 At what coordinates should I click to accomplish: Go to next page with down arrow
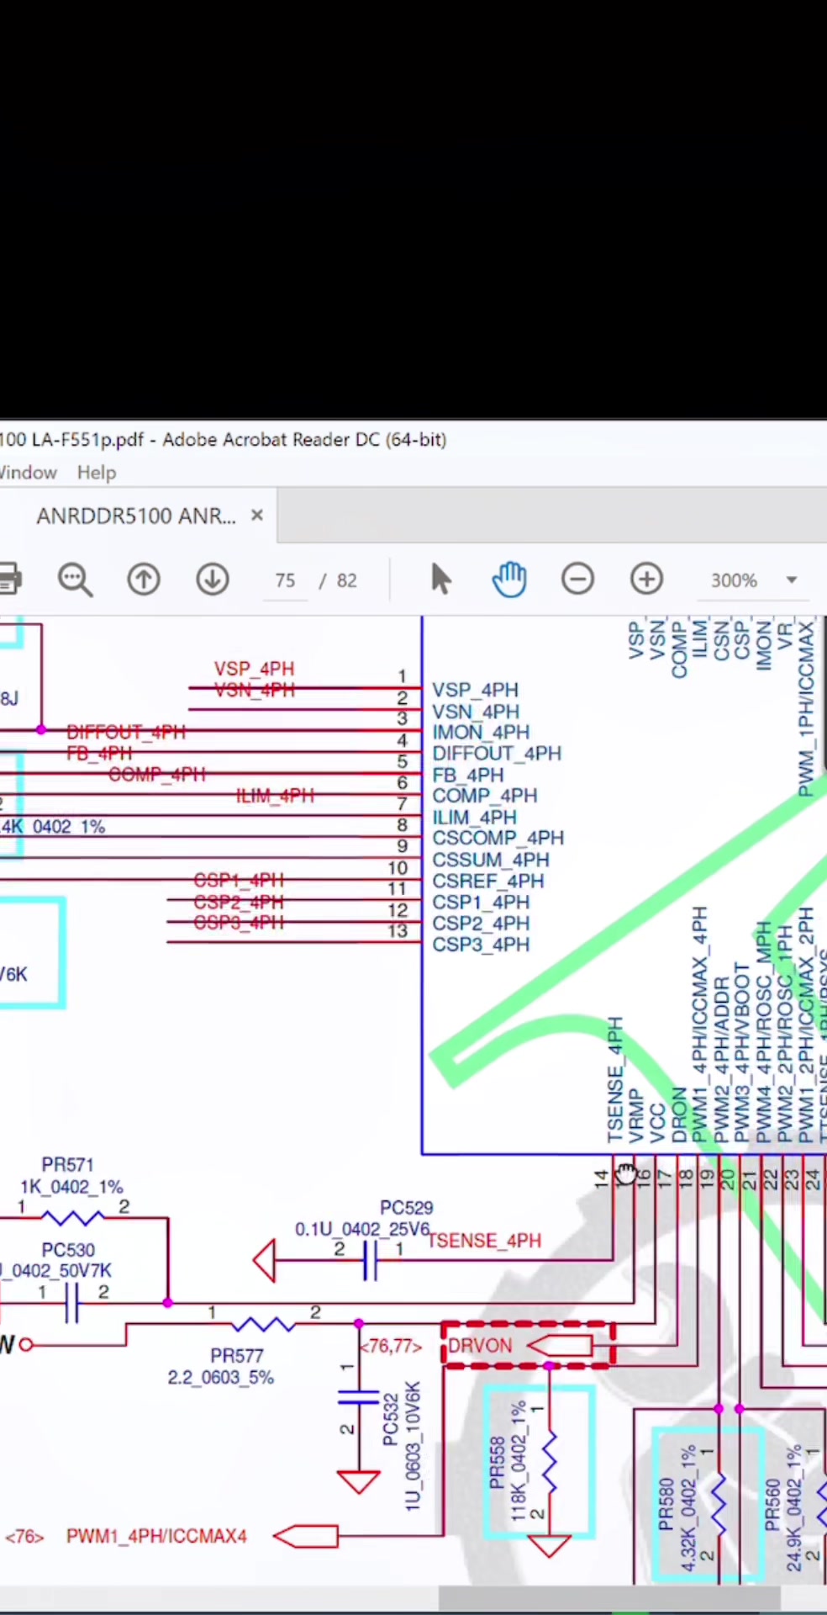[213, 580]
